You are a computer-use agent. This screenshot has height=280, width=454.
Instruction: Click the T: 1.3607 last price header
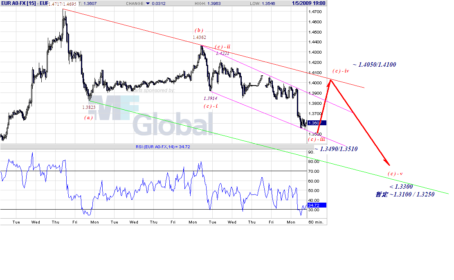point(88,3)
